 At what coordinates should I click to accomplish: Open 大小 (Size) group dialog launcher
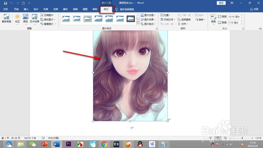coord(243,29)
